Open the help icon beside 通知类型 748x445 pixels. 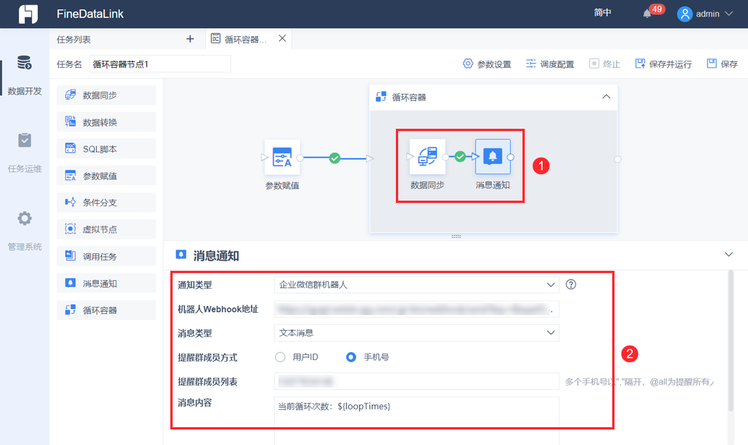(571, 284)
